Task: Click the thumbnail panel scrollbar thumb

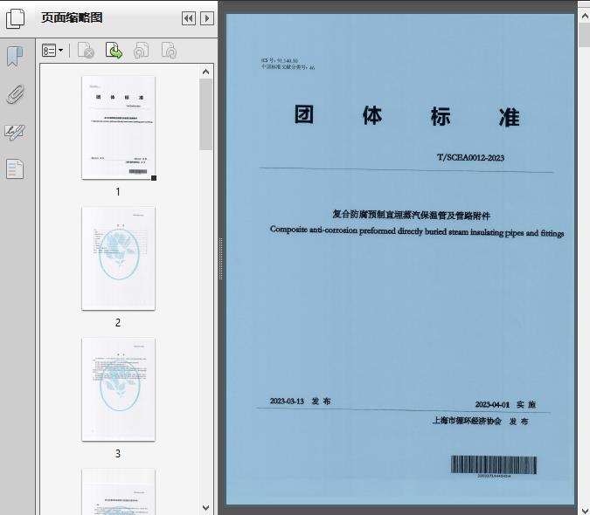Action: [x=205, y=114]
